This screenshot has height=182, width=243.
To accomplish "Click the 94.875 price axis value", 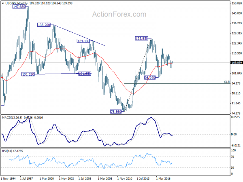I will 236,83.
